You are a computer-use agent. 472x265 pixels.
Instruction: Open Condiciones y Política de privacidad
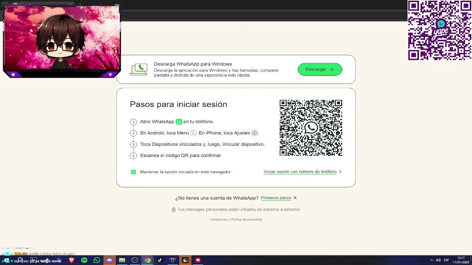pos(236,219)
